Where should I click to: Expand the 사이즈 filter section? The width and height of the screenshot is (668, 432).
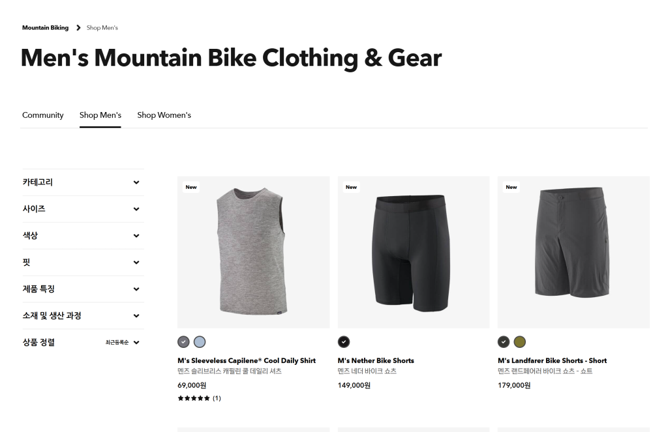tap(82, 209)
